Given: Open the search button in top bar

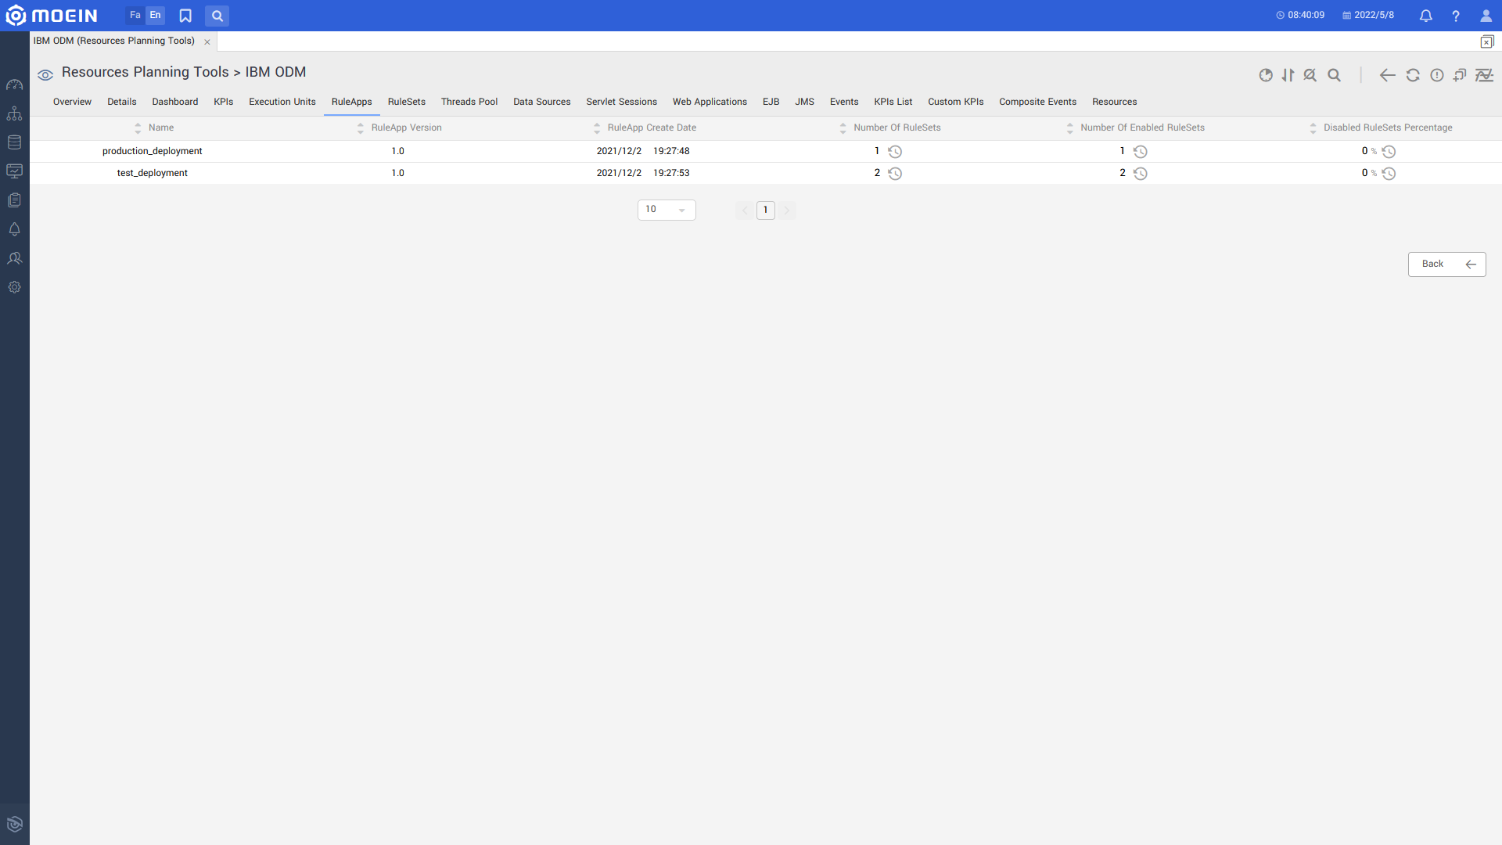Looking at the screenshot, I should pos(217,16).
